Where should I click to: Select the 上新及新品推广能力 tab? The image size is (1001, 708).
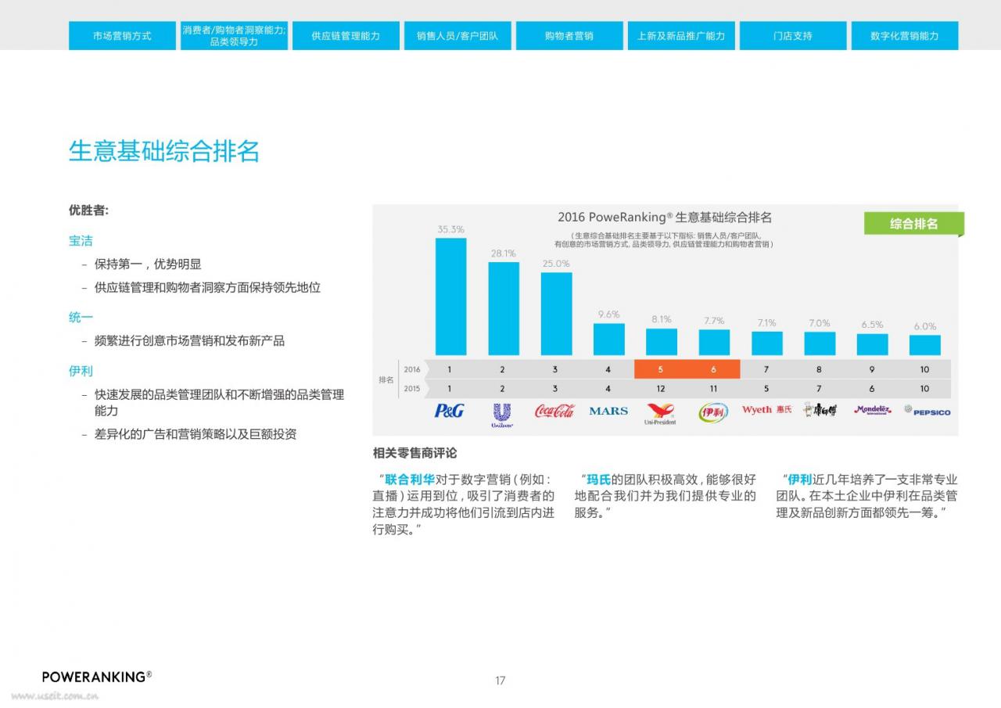pos(681,36)
